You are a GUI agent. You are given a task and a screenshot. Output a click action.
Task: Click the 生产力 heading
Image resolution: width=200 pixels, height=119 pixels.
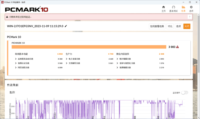(69, 54)
